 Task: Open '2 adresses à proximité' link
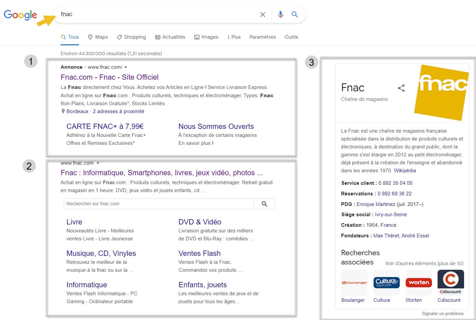click(x=118, y=111)
